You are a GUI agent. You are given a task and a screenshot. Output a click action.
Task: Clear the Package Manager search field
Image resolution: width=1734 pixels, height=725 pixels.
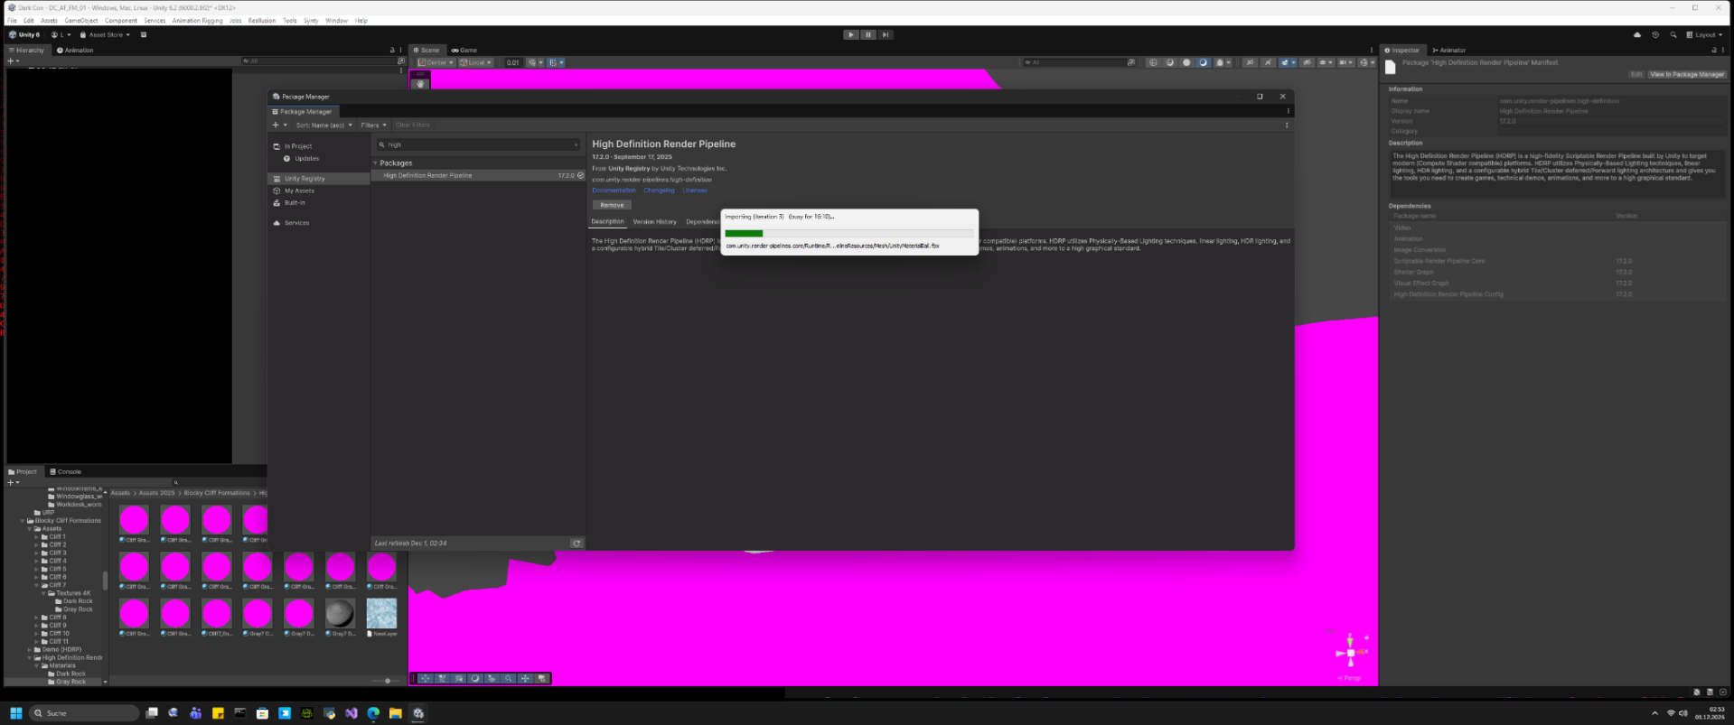coord(576,144)
